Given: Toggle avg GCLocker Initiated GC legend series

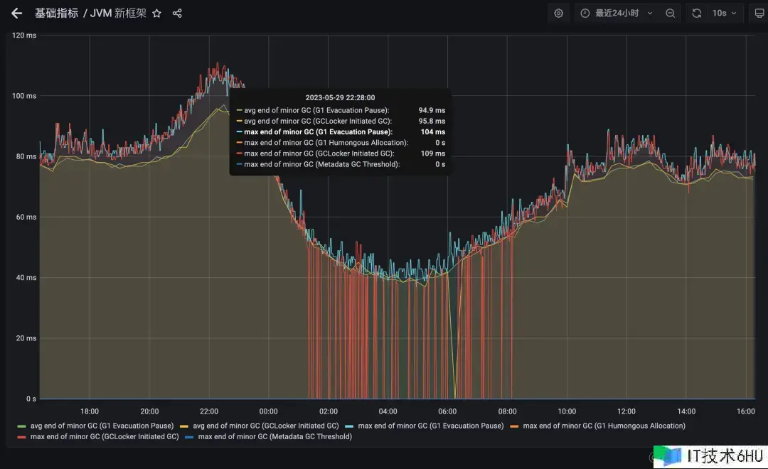Looking at the screenshot, I should click(265, 426).
